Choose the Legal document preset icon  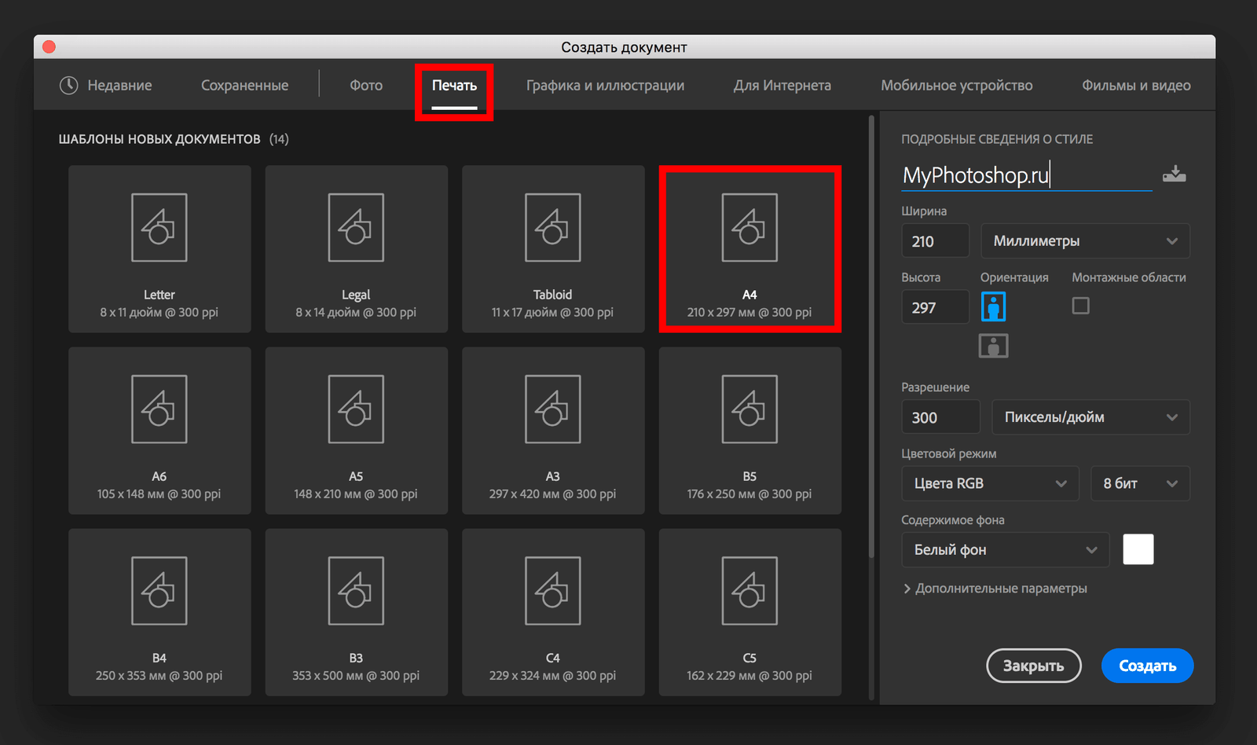pyautogui.click(x=356, y=228)
